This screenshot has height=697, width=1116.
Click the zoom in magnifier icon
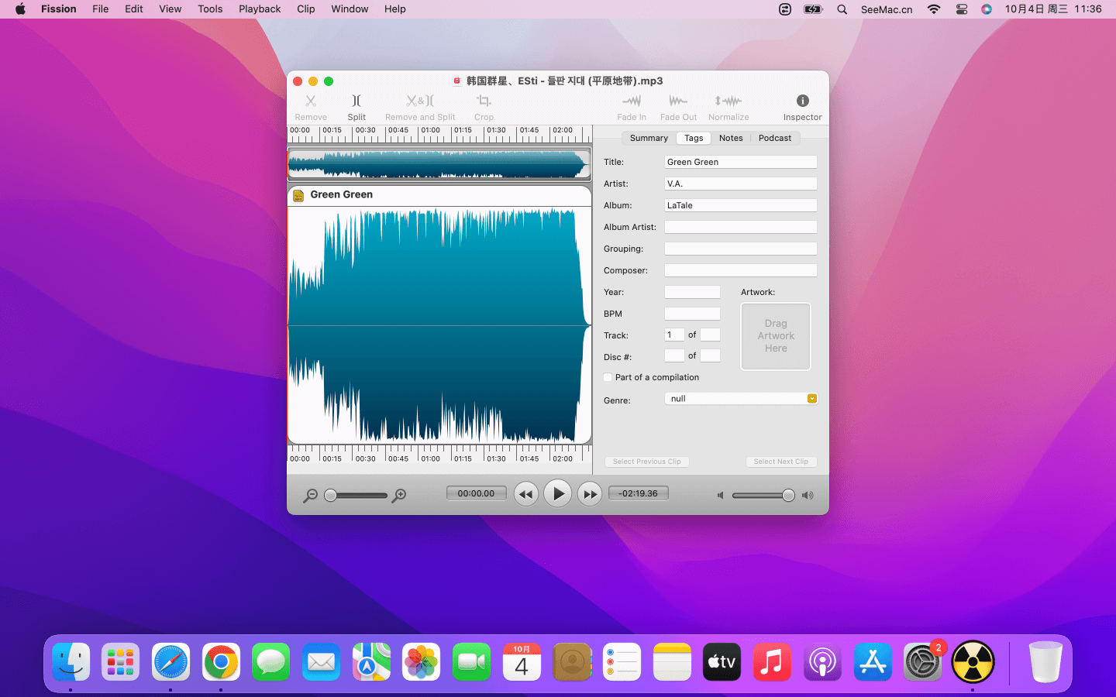pyautogui.click(x=399, y=496)
